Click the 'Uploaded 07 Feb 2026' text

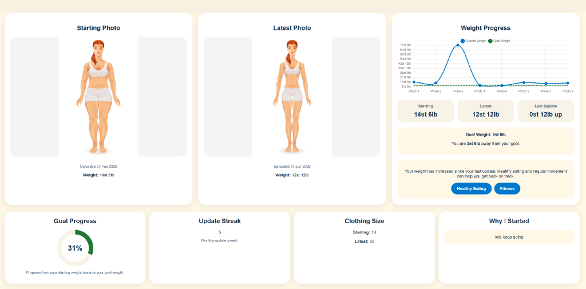click(x=98, y=167)
